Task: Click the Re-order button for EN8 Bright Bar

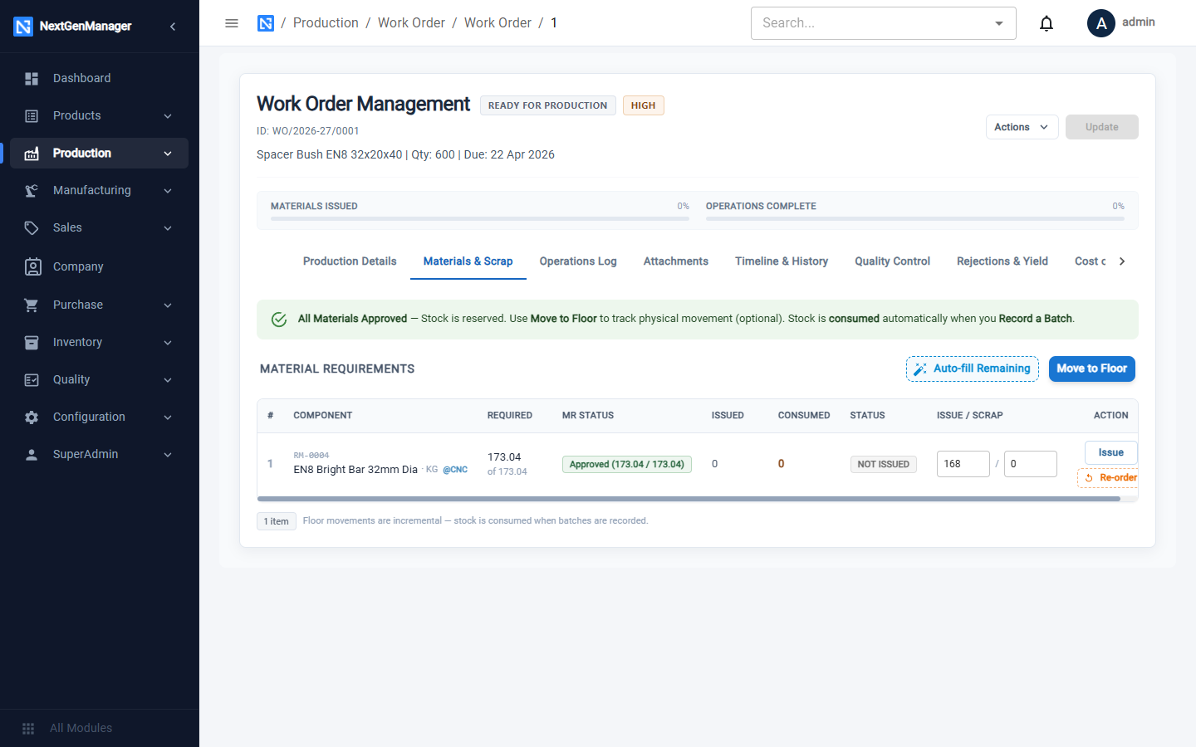Action: [x=1108, y=478]
